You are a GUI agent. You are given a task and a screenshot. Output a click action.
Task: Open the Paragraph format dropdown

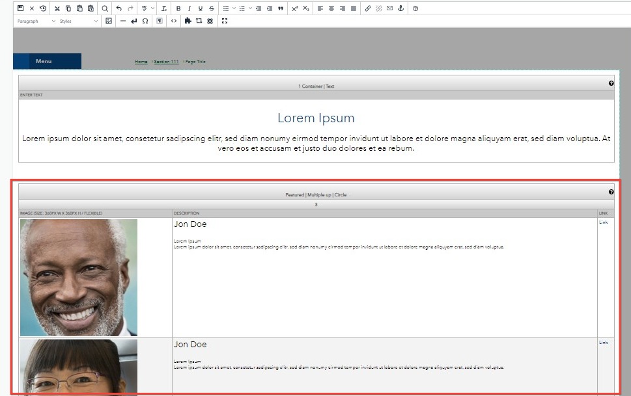(x=36, y=21)
